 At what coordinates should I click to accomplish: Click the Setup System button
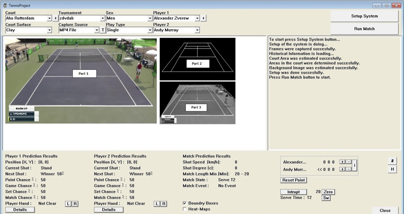tap(364, 16)
